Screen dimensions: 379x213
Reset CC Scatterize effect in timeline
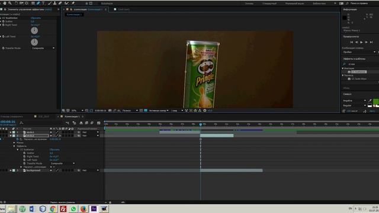coord(54,150)
